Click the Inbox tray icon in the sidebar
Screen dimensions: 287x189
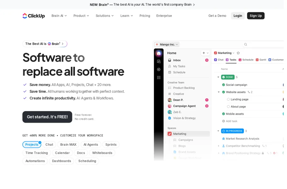(x=170, y=60)
